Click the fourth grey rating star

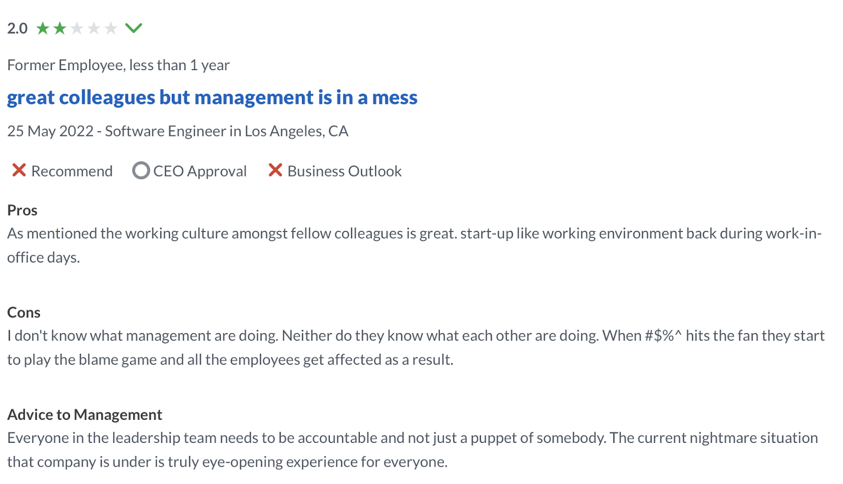point(94,28)
